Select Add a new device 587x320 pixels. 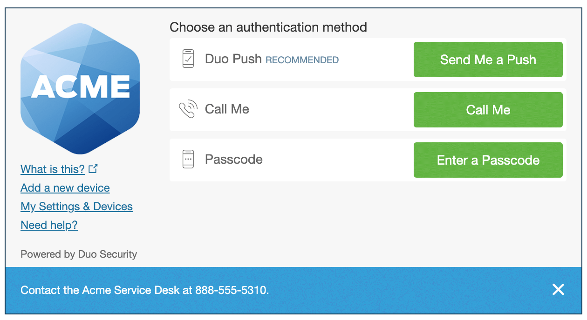(x=65, y=188)
